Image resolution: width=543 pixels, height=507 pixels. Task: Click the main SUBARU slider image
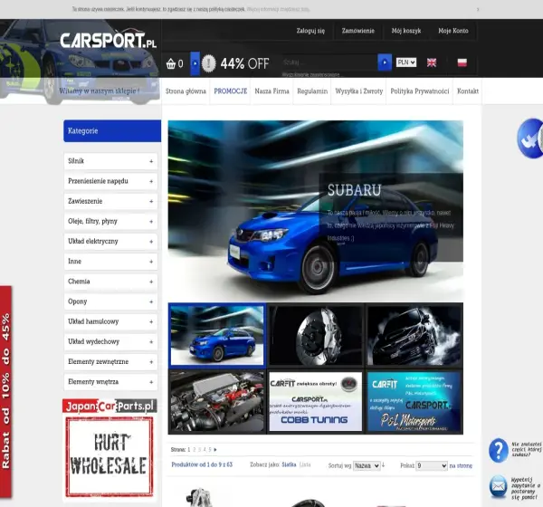(316, 211)
